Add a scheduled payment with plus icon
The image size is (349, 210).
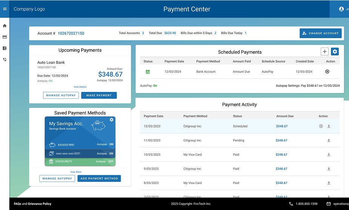pos(324,52)
